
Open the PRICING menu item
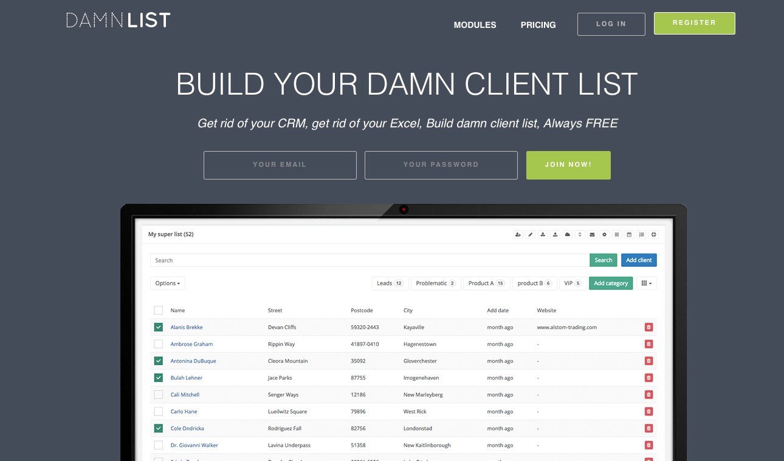pos(538,25)
